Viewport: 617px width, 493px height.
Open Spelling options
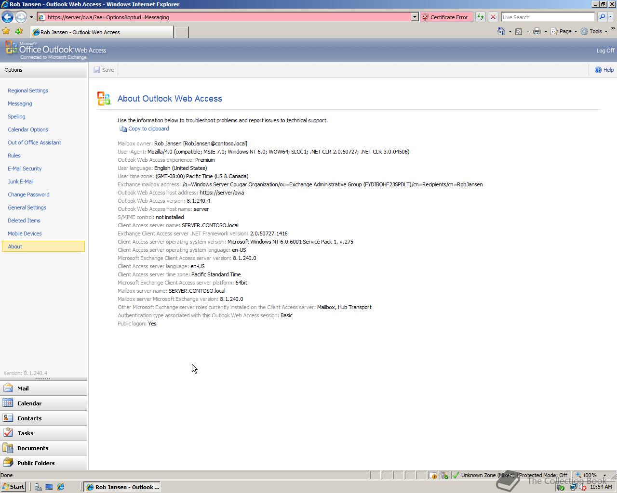tap(16, 117)
